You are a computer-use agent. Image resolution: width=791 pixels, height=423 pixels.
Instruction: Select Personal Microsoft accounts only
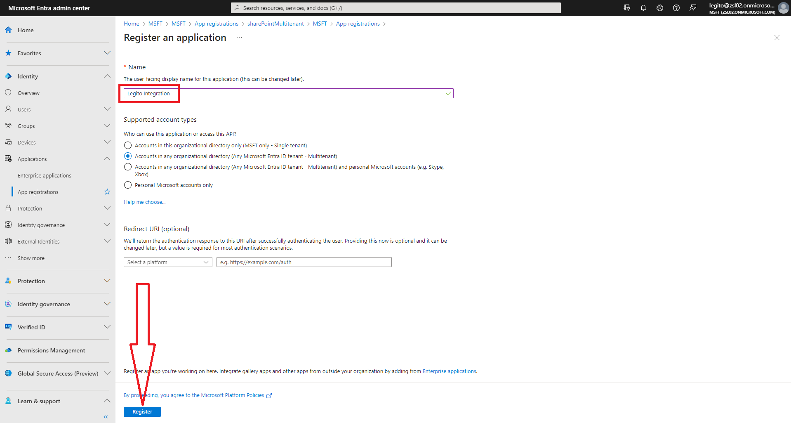128,185
